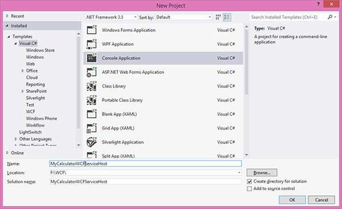
Task: Choose the Silverlight Application template icon
Action: (92, 142)
